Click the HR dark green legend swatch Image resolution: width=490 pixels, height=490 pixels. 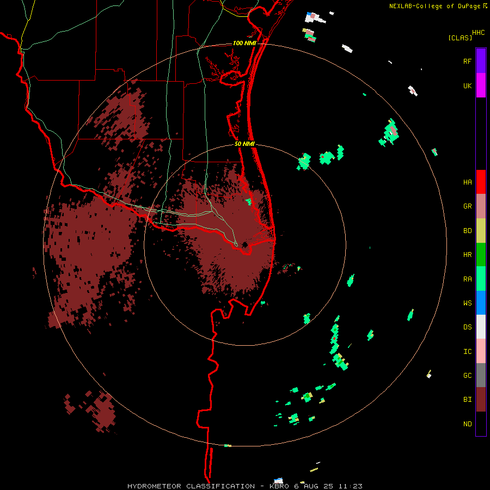tap(481, 255)
